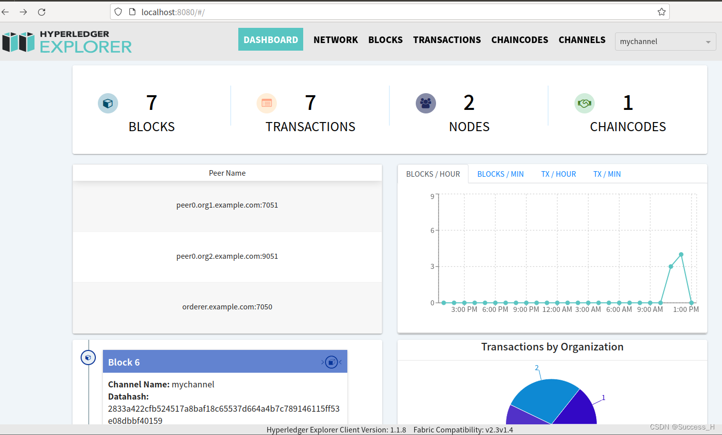Click the browser address bar URL

pyautogui.click(x=173, y=12)
